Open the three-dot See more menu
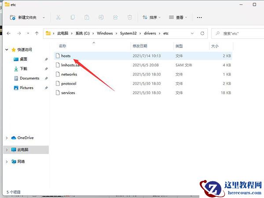 coord(199,18)
